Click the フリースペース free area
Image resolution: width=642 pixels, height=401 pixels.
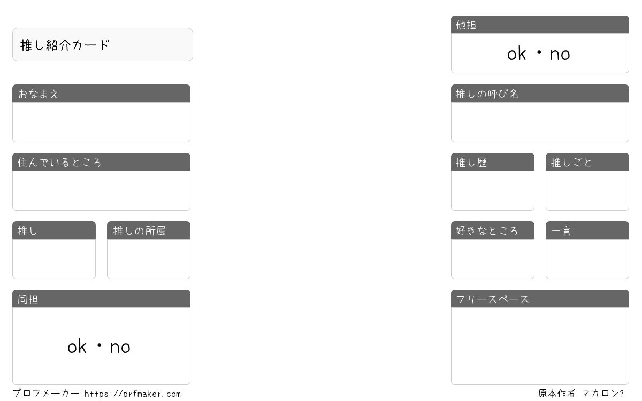click(540, 346)
